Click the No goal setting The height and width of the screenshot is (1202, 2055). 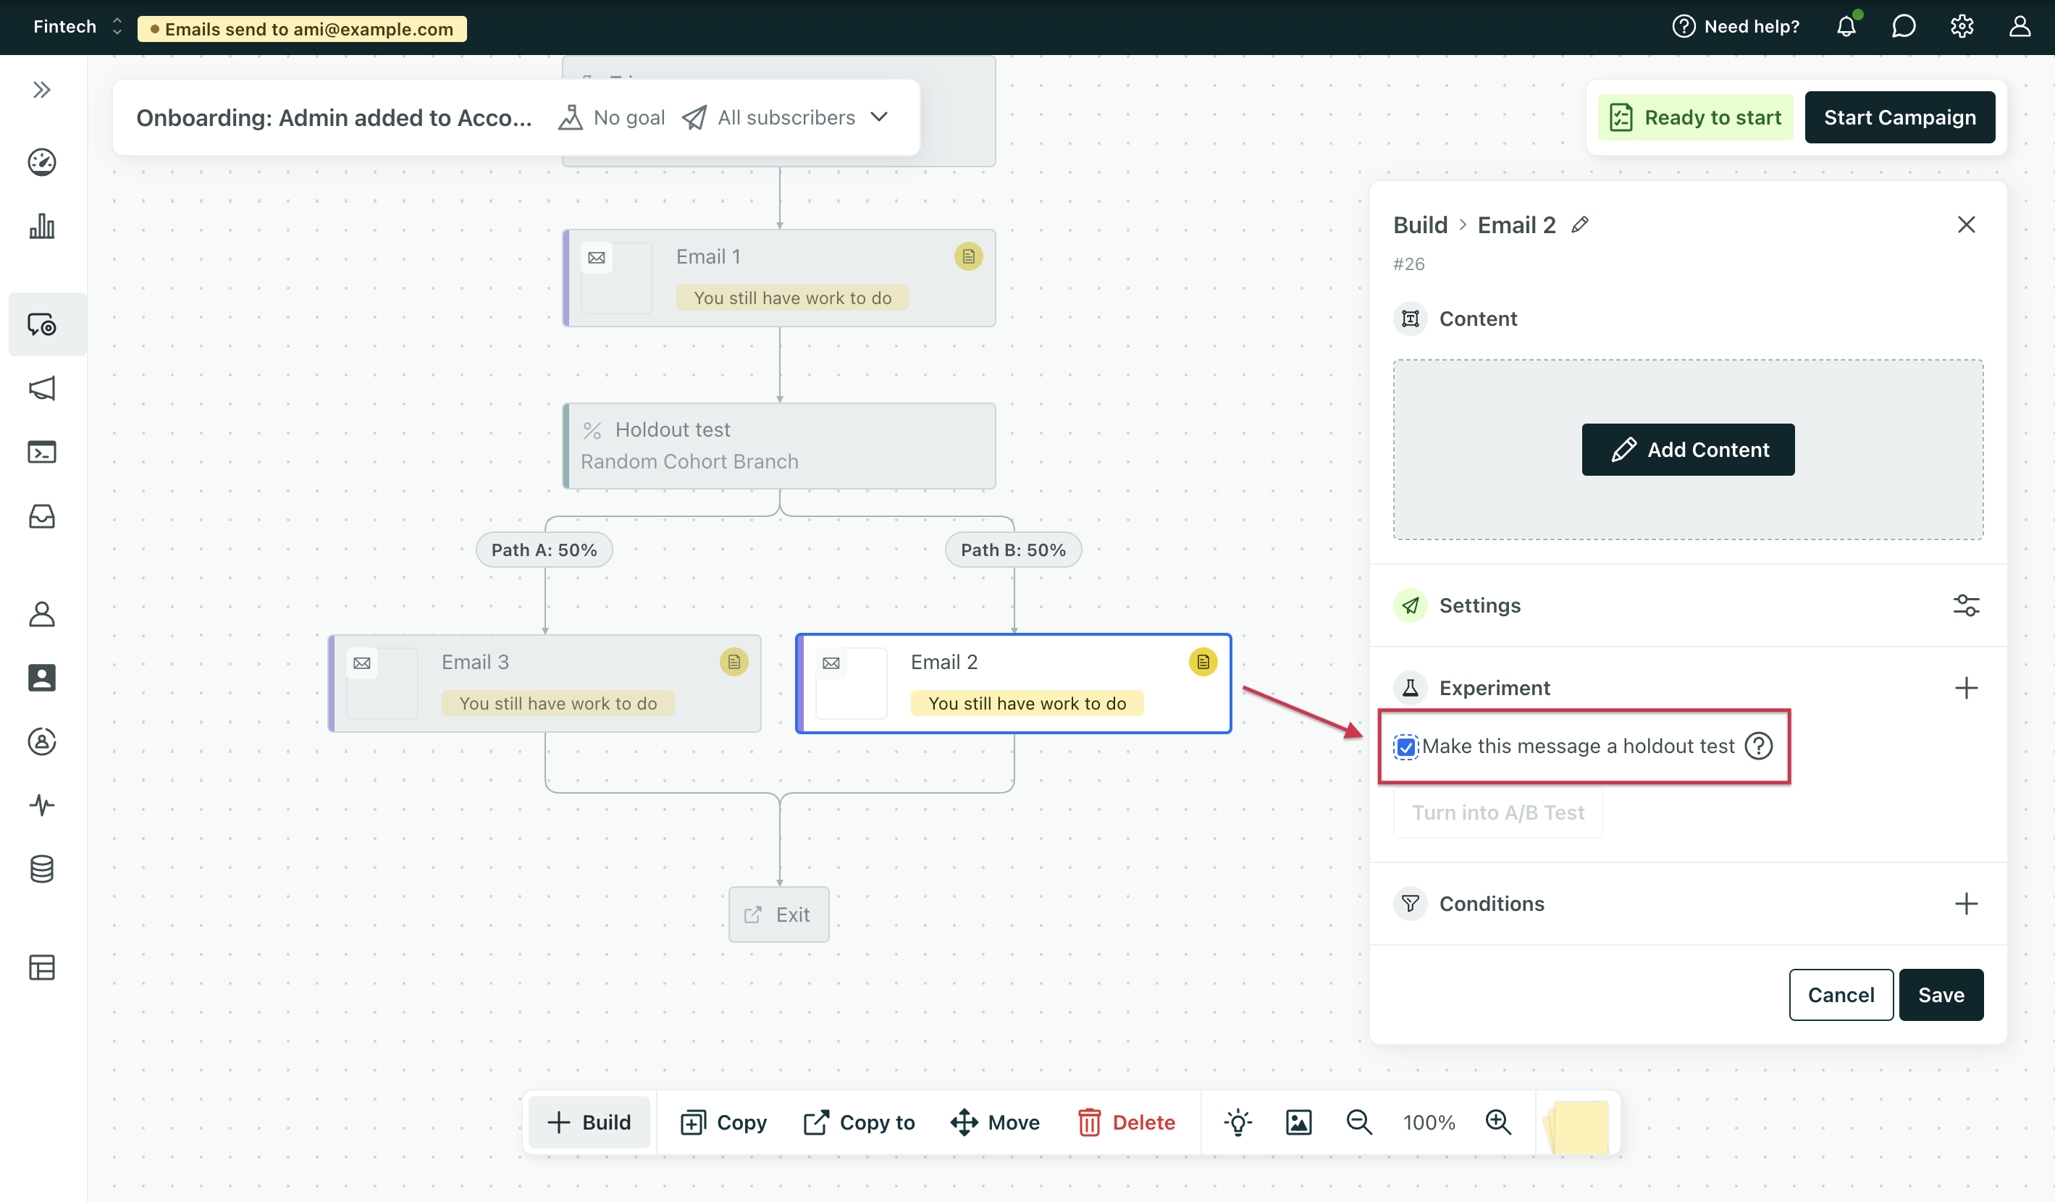612,117
